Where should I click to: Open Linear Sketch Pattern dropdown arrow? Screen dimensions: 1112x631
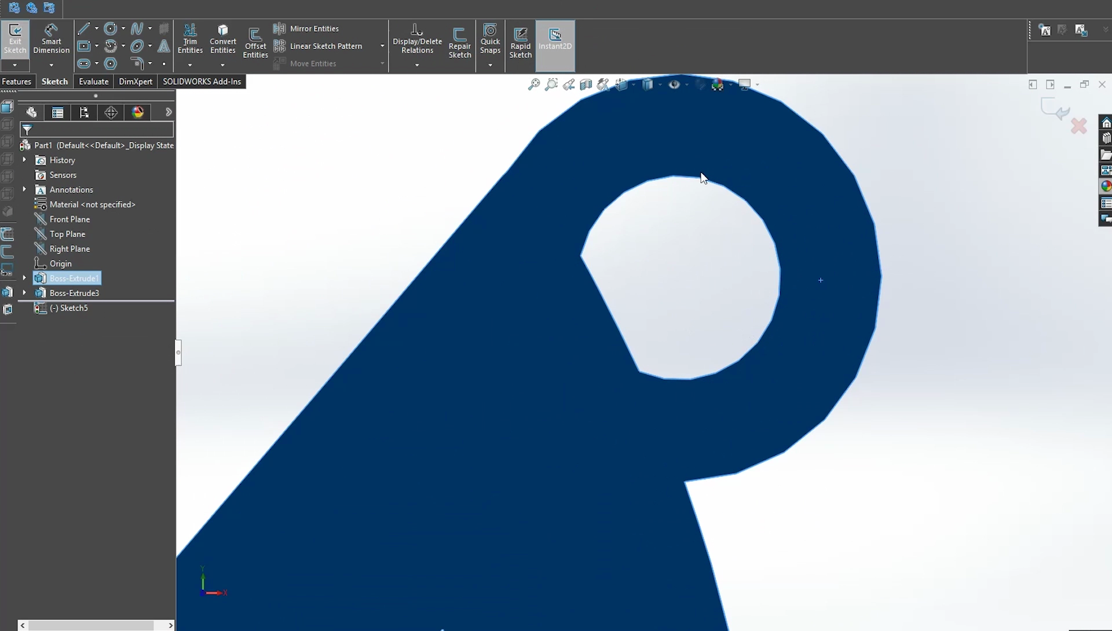pos(382,46)
